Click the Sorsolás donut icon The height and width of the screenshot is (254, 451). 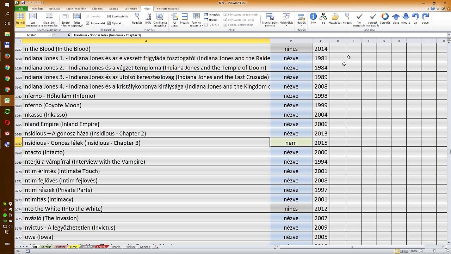(x=385, y=18)
